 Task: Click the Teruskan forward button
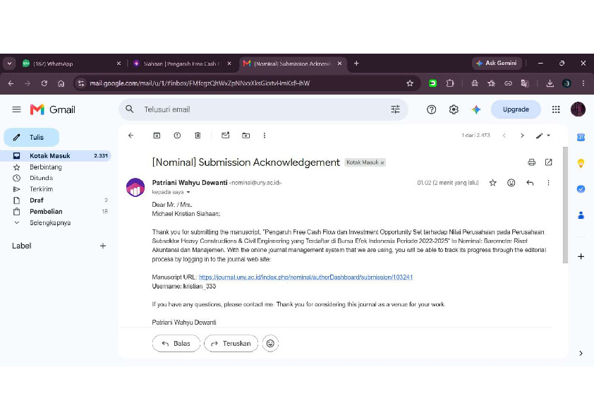231,344
